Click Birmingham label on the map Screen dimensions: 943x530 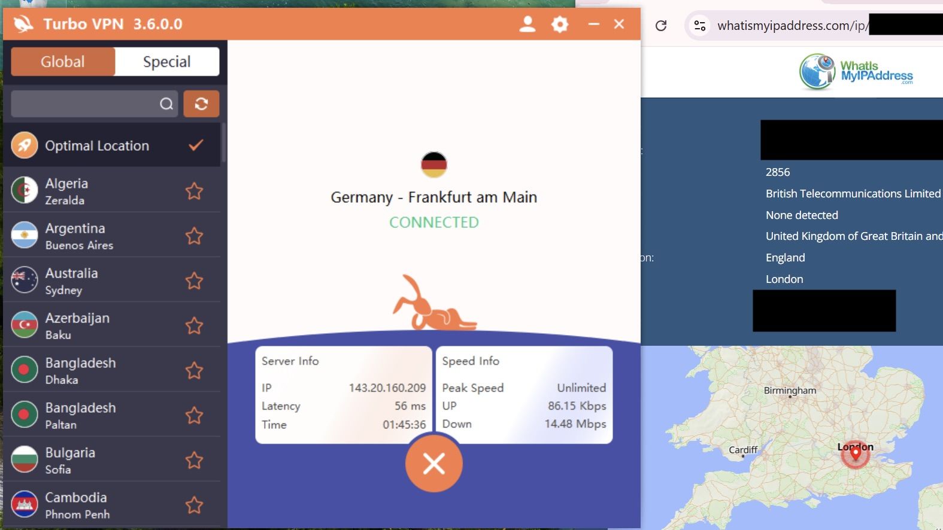tap(790, 391)
